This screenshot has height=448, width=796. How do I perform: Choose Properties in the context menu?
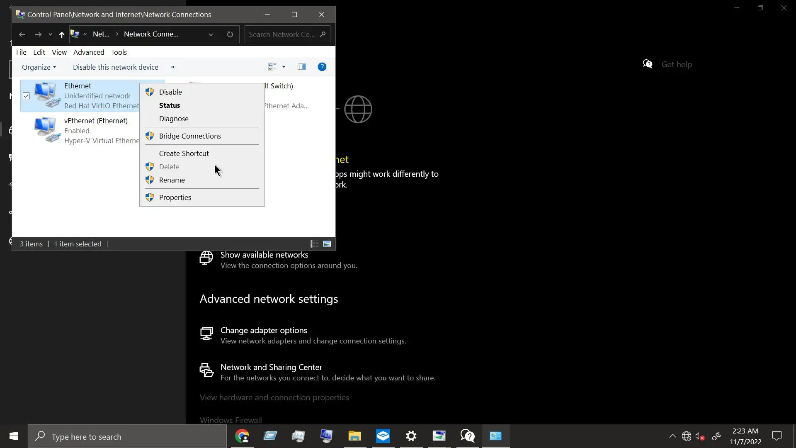pos(175,197)
